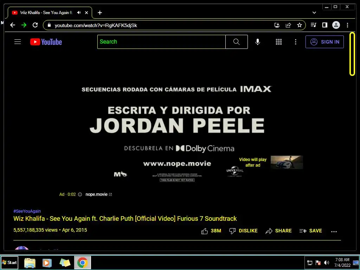Open network tray icon
Image resolution: width=360 pixels, height=270 pixels.
(310, 263)
